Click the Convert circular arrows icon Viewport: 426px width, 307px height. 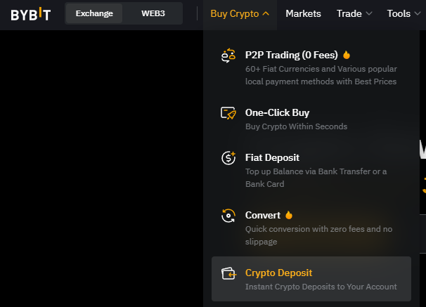coord(228,216)
